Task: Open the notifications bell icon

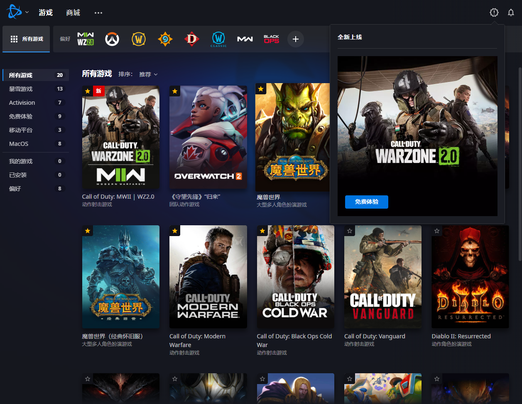Action: coord(511,12)
